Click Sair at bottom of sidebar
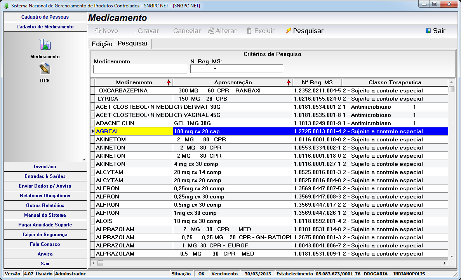The image size is (461, 280). point(45,264)
